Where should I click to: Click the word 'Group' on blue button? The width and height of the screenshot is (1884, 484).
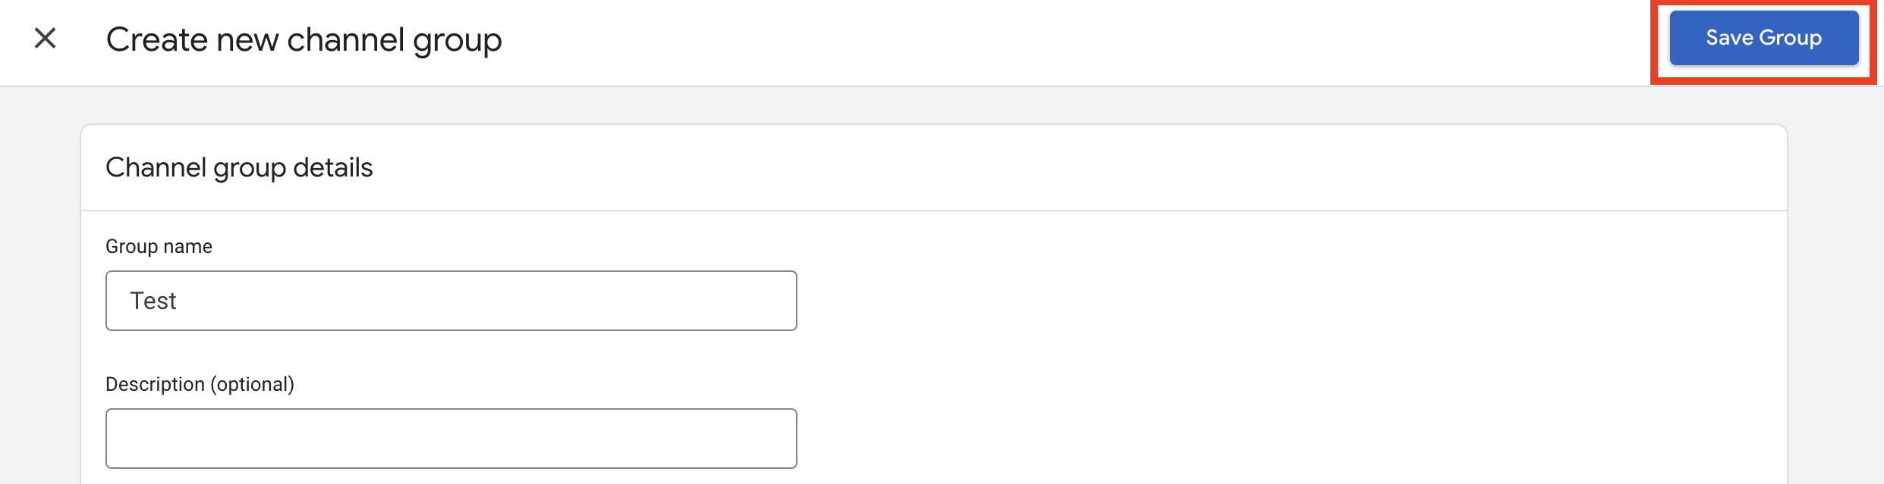pos(1790,38)
